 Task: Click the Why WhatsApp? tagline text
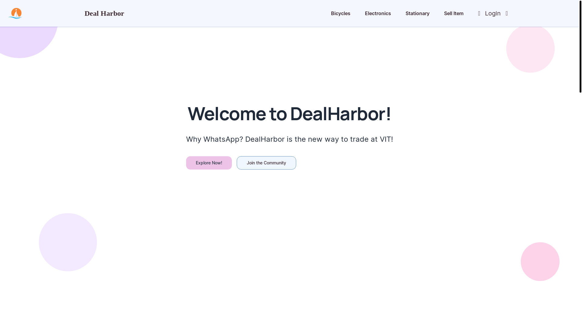click(x=289, y=139)
